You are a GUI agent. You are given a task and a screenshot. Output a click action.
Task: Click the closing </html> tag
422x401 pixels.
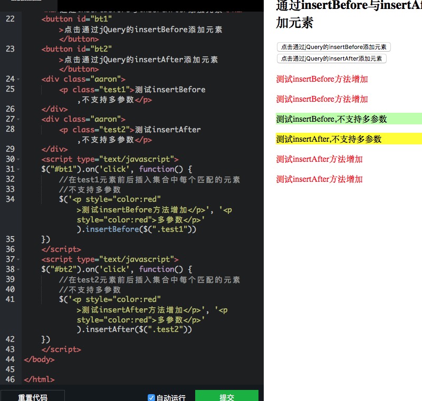[39, 379]
